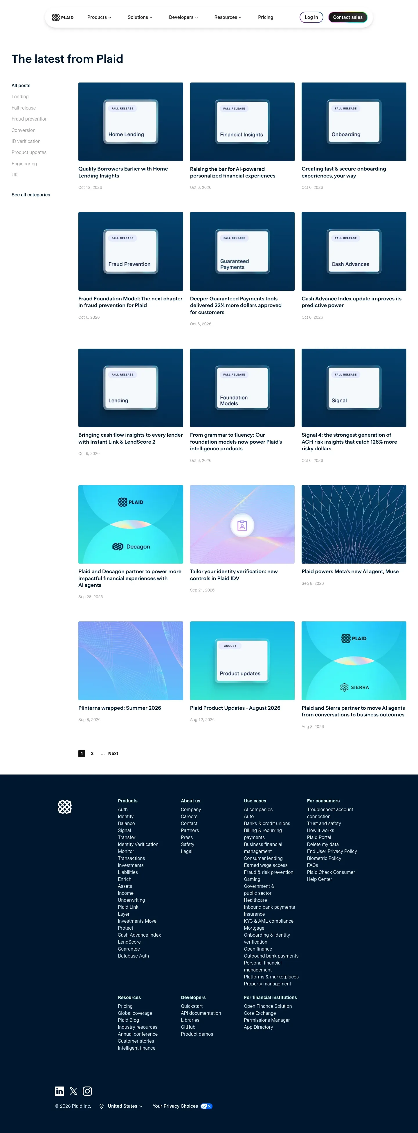418x1133 pixels.
Task: Filter posts by ID verification category
Action: point(26,142)
